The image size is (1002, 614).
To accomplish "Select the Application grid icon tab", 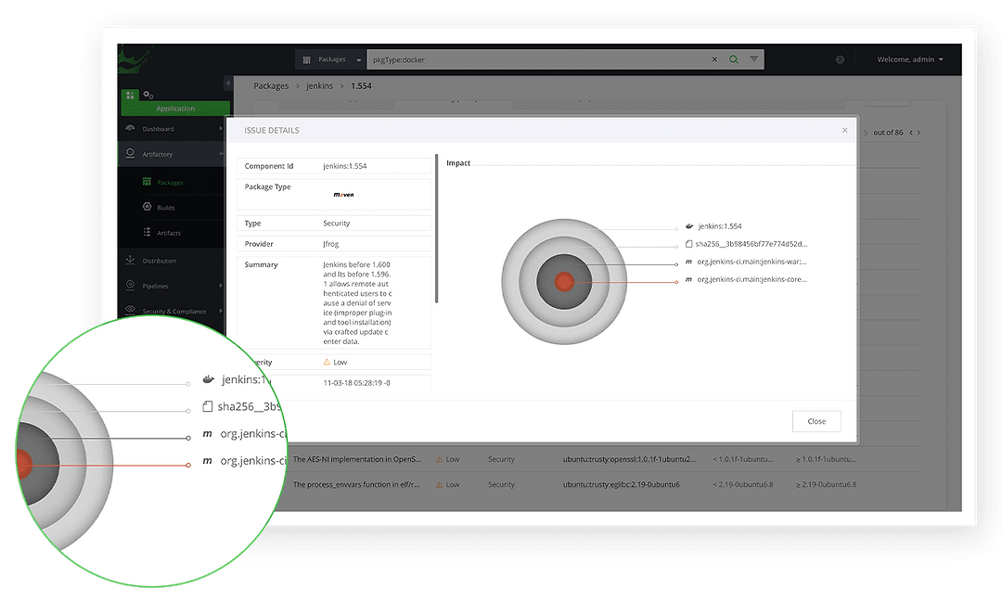I will [x=130, y=96].
